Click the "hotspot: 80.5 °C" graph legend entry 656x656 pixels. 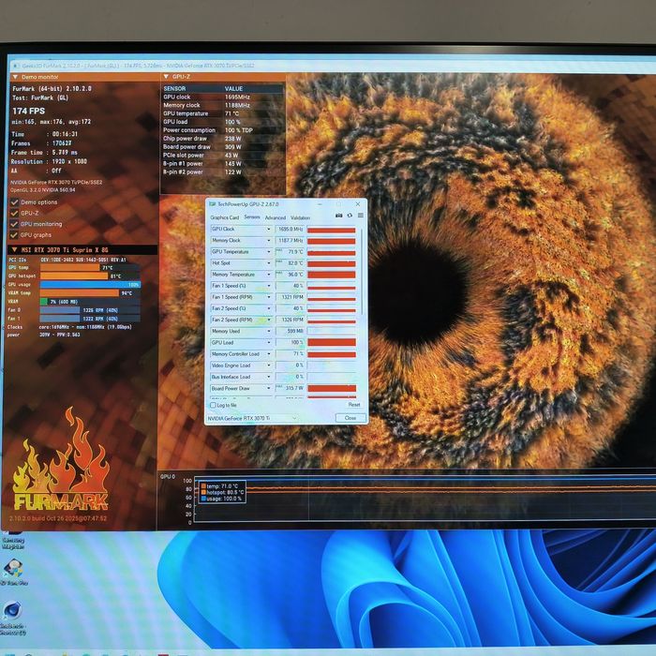click(222, 492)
